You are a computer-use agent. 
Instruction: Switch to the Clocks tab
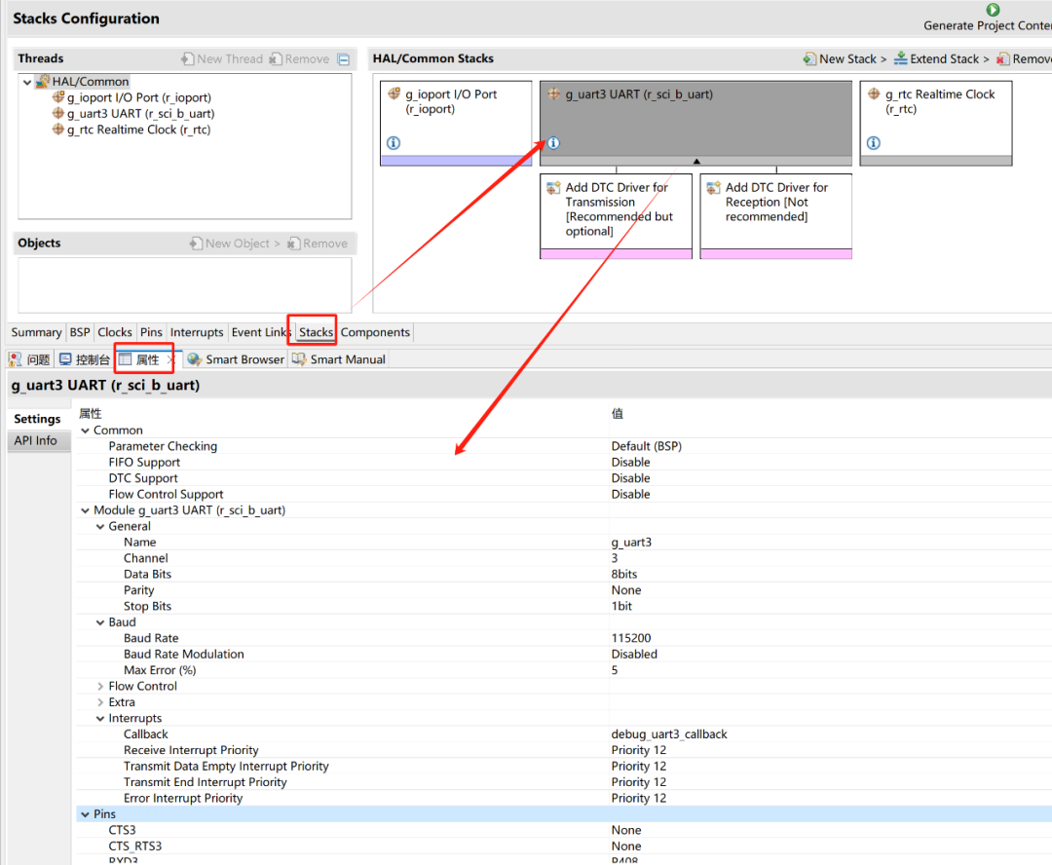click(115, 332)
